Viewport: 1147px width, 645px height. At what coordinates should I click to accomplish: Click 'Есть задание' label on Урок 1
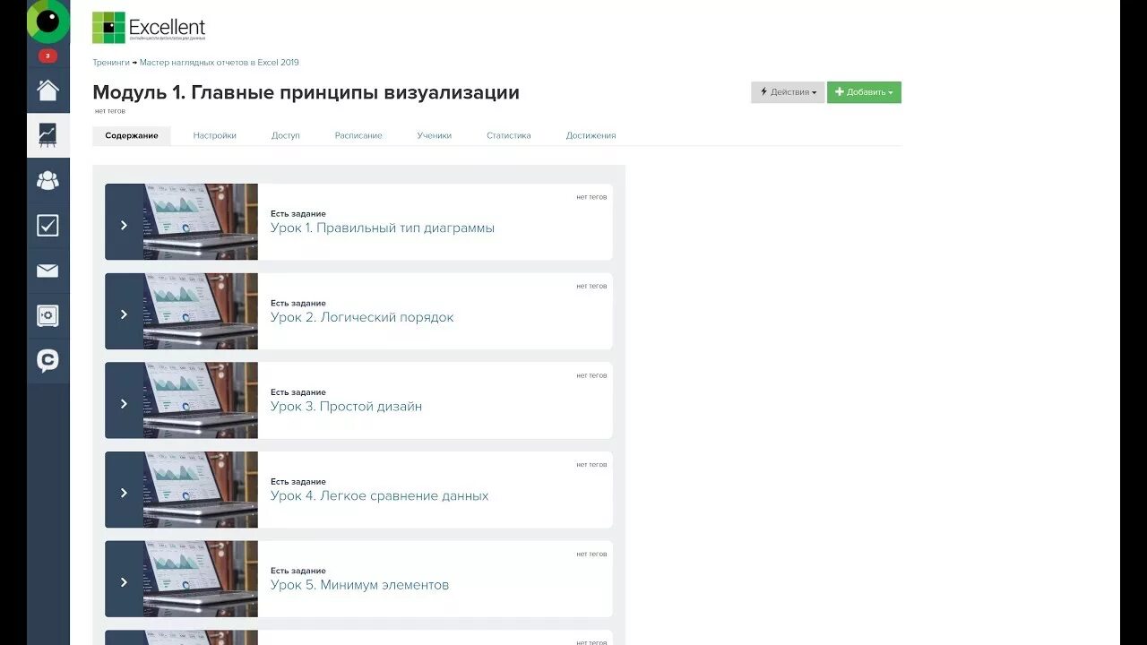[x=298, y=214]
